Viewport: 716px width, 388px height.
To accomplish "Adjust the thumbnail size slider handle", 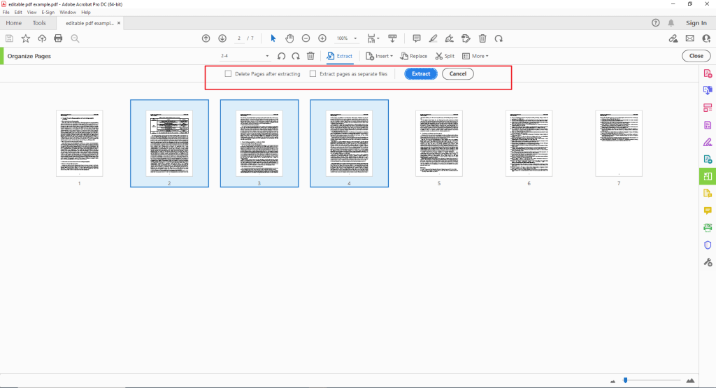I will [626, 380].
